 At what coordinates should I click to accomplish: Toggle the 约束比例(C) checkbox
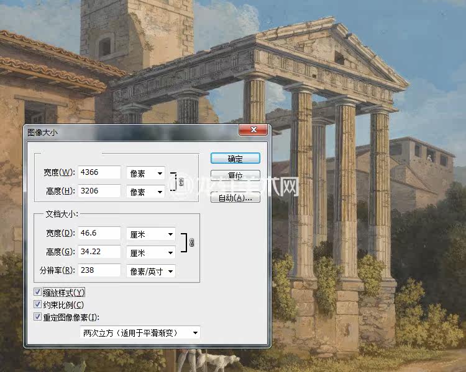click(37, 304)
